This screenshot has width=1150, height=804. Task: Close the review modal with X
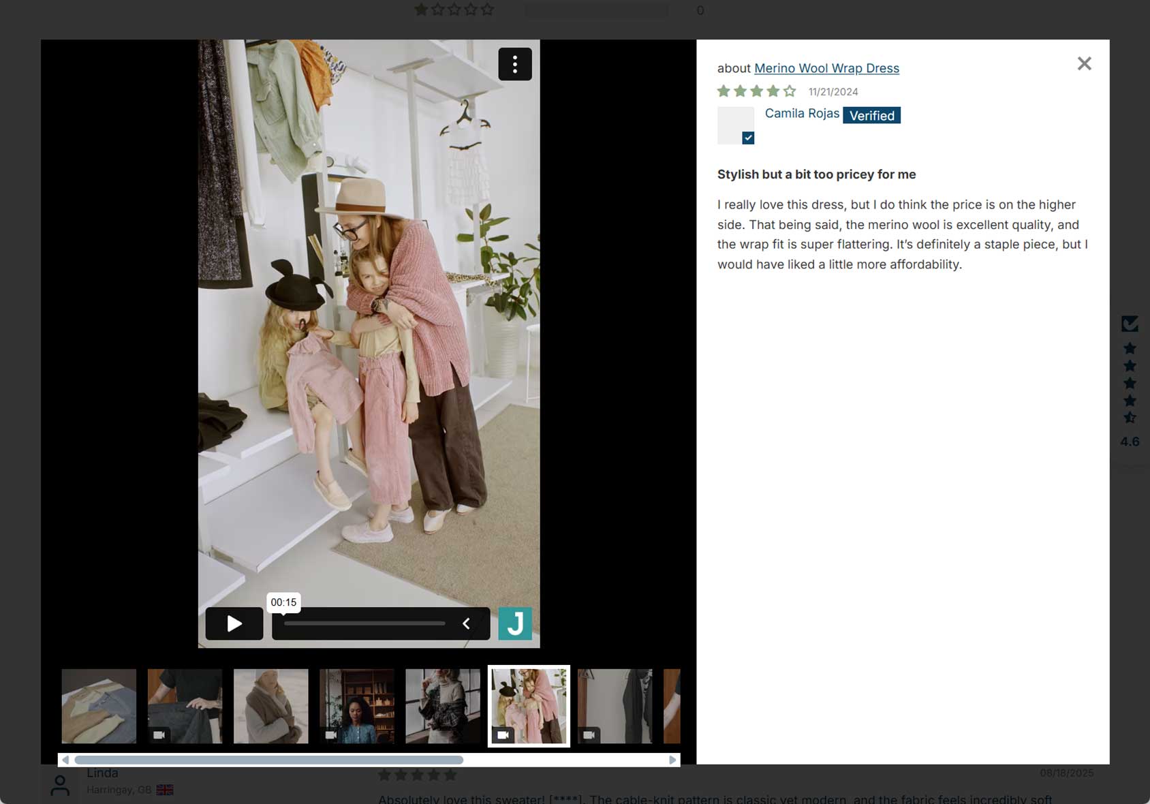click(1084, 63)
